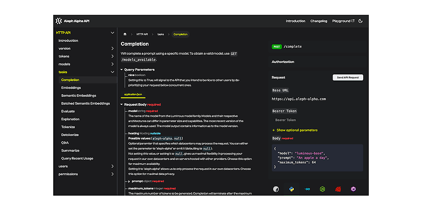Select the Ruby code sample icon
This screenshot has width=423, height=211.
(338, 189)
